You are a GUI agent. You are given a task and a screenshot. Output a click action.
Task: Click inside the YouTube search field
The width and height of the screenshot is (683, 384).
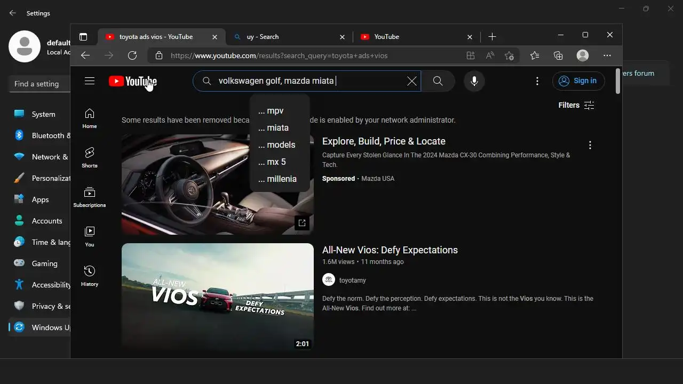(307, 81)
